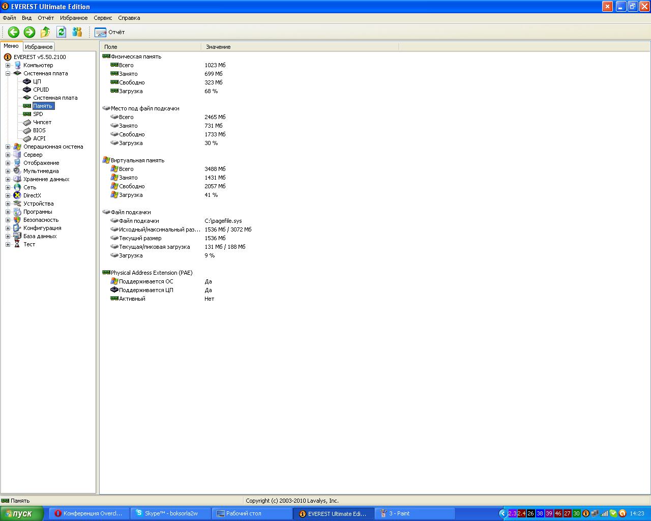
Task: Select the C:\pagefile.sys value
Action: click(x=223, y=221)
